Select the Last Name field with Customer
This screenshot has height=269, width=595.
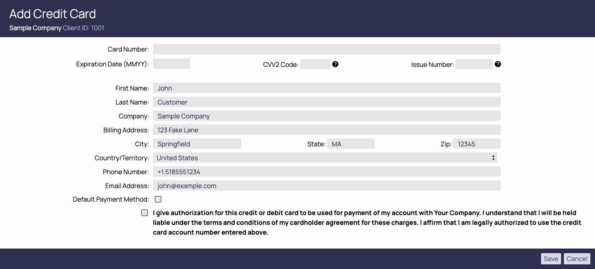click(327, 102)
